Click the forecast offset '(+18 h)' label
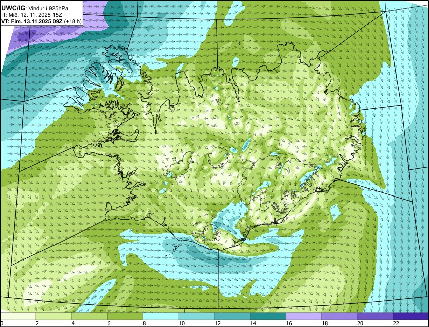This screenshot has width=429, height=327. (x=73, y=22)
